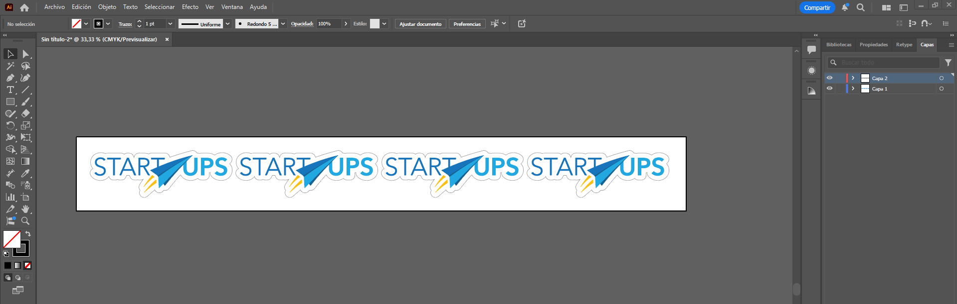Screen dimensions: 957x304
Task: Select the Magic Wand tool
Action: (x=10, y=66)
